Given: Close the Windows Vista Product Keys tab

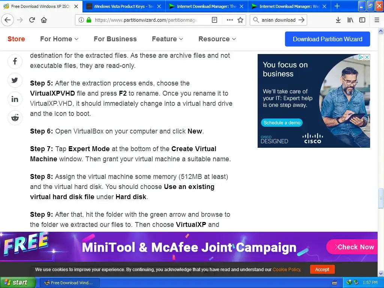Looking at the screenshot, I should tap(159, 6).
